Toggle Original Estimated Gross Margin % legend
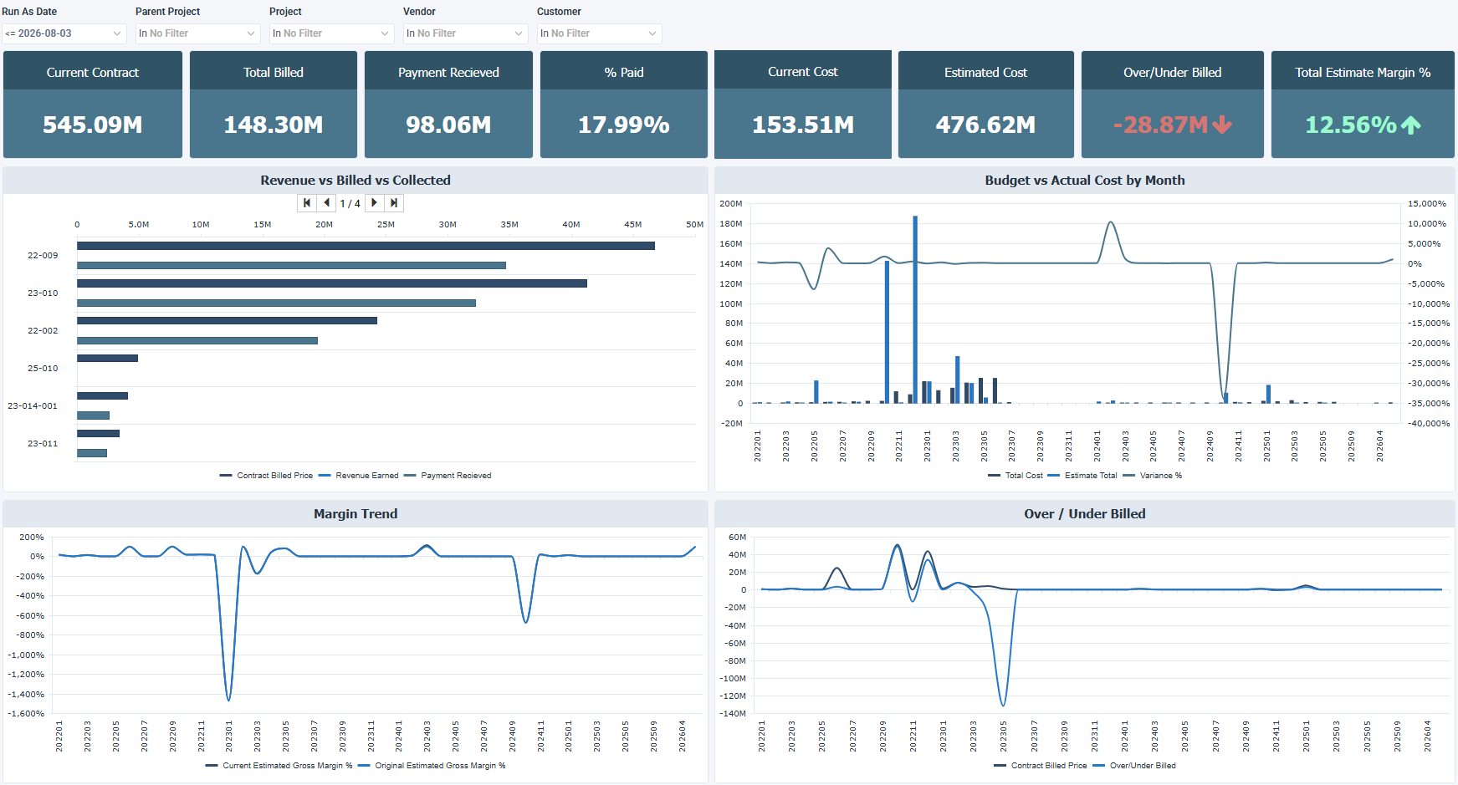This screenshot has width=1458, height=785. pyautogui.click(x=432, y=766)
